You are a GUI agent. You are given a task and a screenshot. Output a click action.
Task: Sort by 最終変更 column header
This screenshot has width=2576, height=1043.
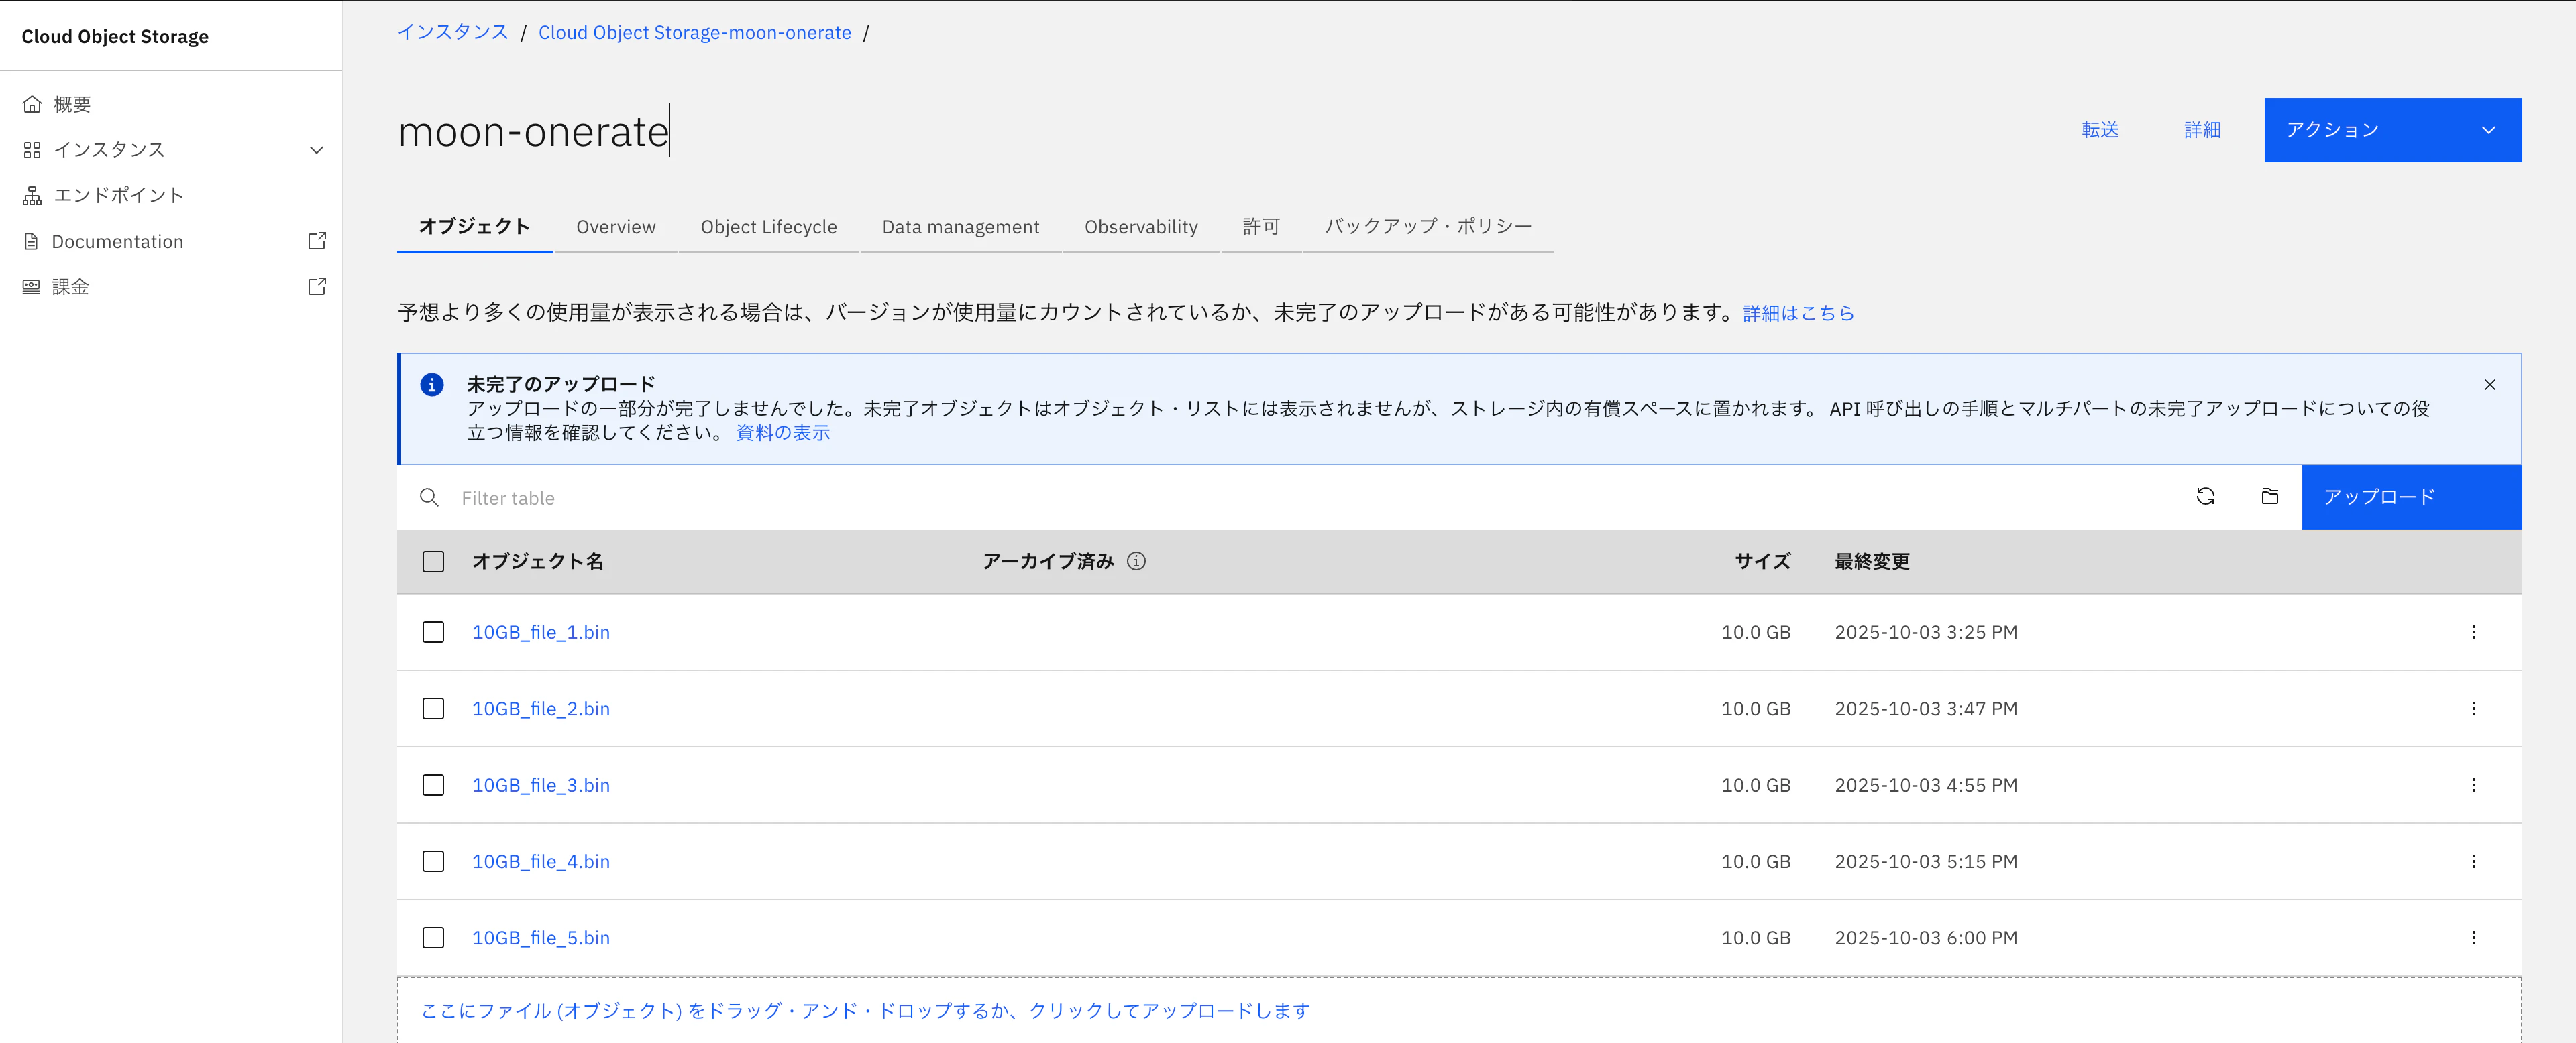tap(1872, 562)
